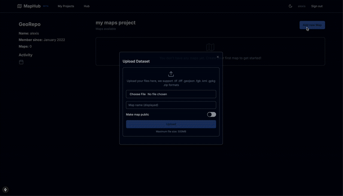343x196 pixels.
Task: Focus the Map name (displayed) field
Action: [x=171, y=105]
